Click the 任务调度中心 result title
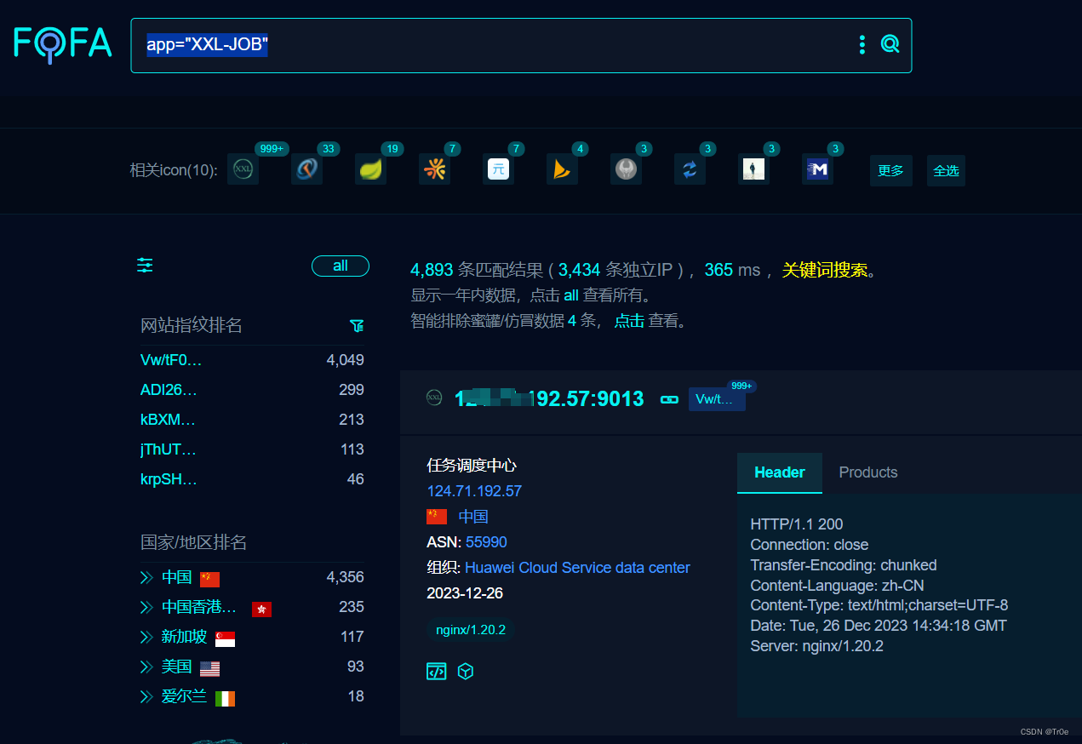1082x744 pixels. [472, 466]
